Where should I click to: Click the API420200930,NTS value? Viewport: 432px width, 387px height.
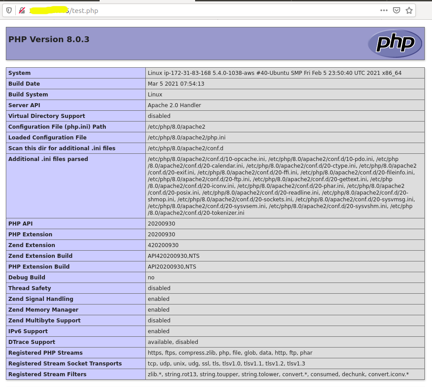click(174, 256)
